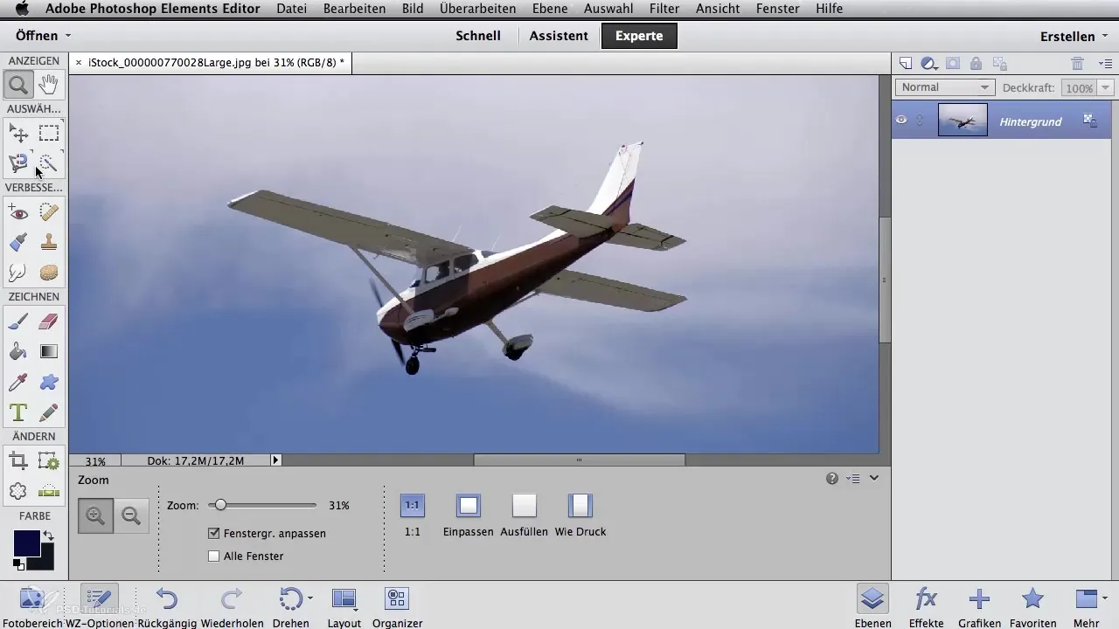
Task: Select the Paint Bucket tool
Action: [x=18, y=351]
